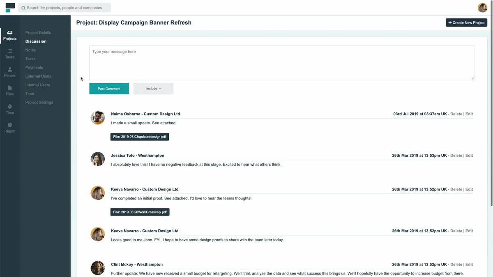Click the Post Comment button
This screenshot has width=493, height=277.
click(109, 89)
